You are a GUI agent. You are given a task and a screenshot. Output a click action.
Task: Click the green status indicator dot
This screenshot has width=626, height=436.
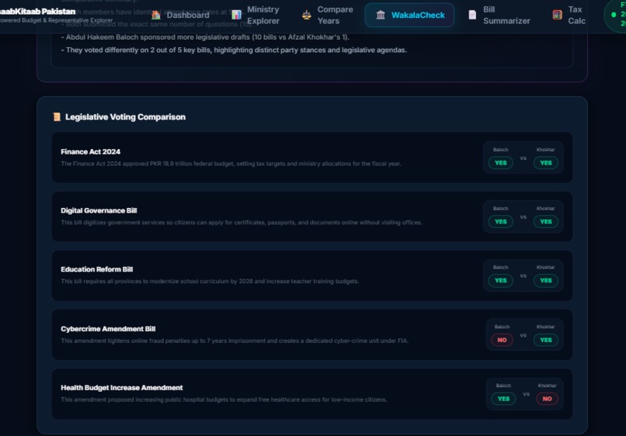click(x=614, y=15)
